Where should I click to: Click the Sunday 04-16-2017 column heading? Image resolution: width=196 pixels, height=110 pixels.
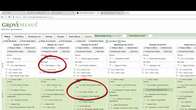coord(22,45)
